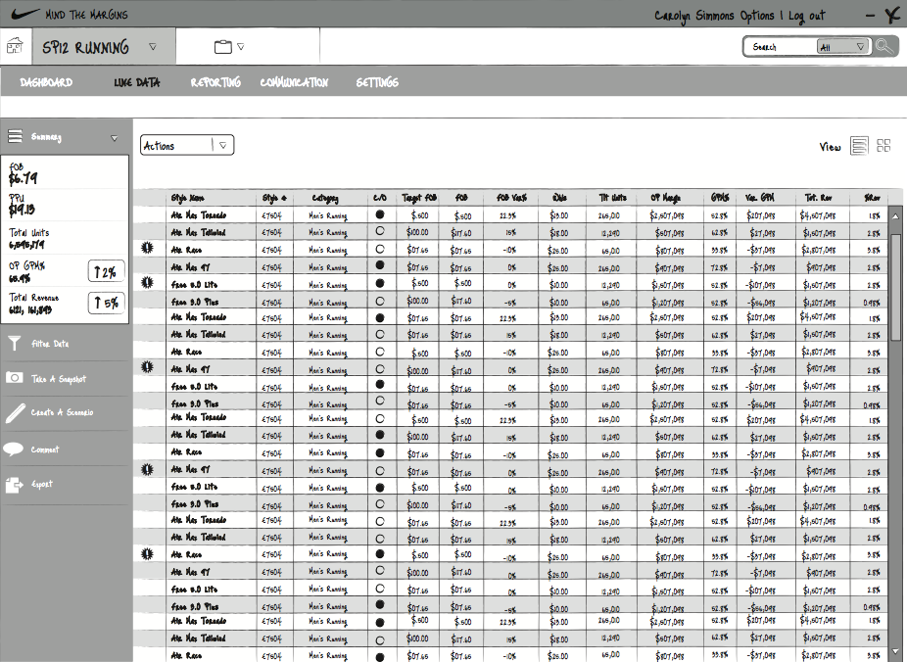907x662 pixels.
Task: Open the All search scope dropdown
Action: click(x=842, y=47)
